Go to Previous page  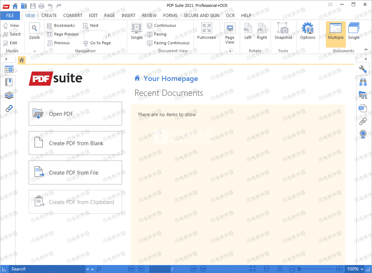click(x=58, y=43)
